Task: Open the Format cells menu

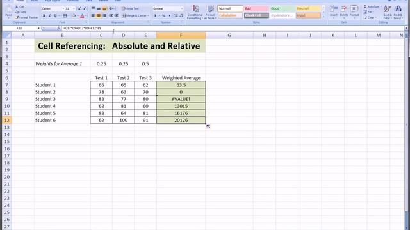Action: (354, 11)
